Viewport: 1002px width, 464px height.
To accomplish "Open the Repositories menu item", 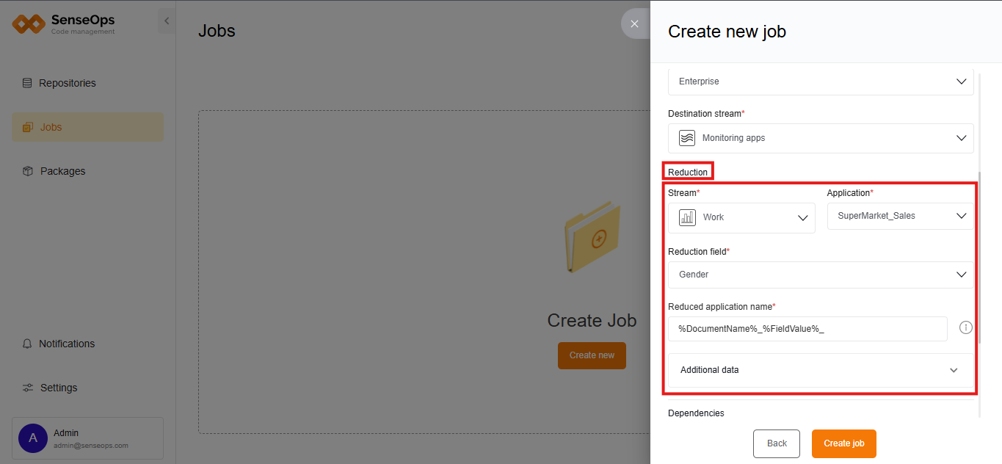I will [x=67, y=83].
